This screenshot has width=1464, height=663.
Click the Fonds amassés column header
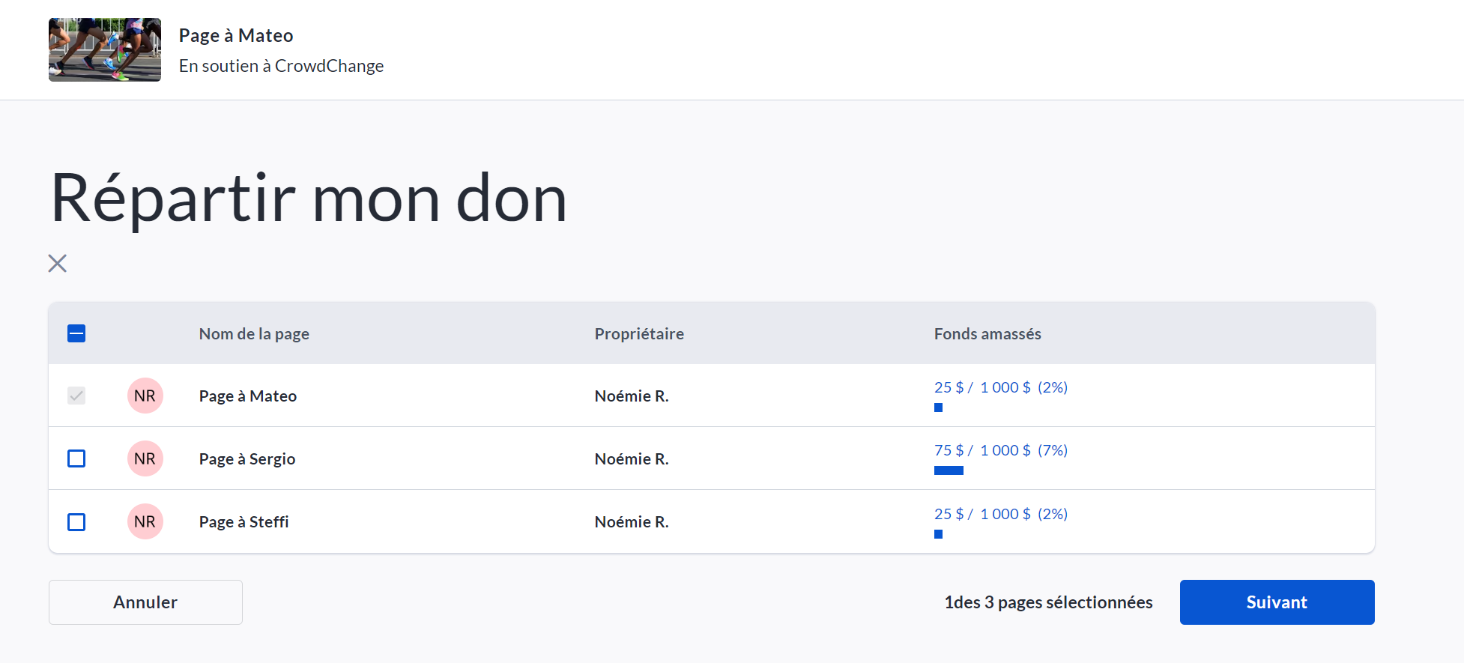point(987,333)
